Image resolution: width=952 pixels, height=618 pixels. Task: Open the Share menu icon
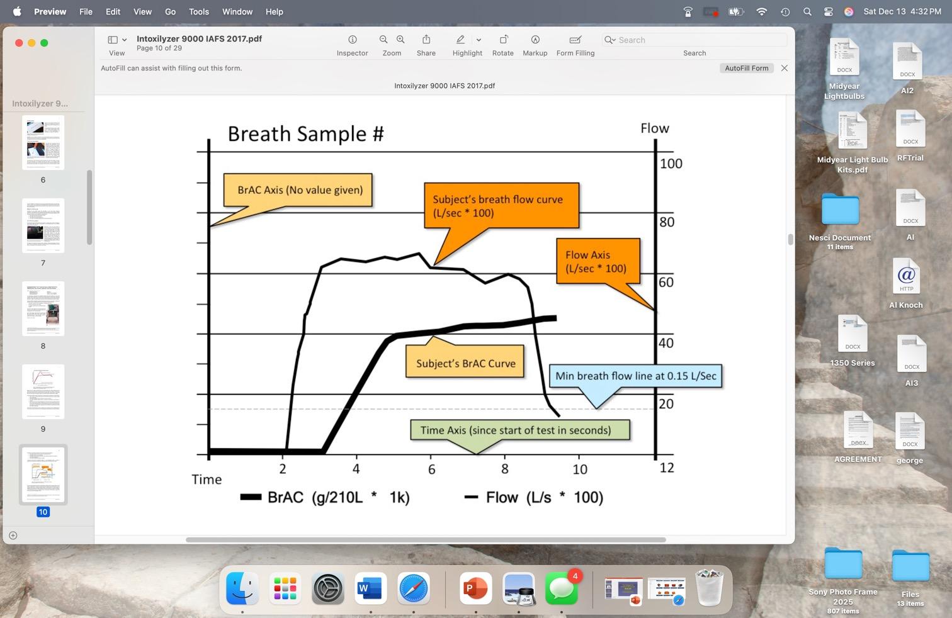pos(426,40)
